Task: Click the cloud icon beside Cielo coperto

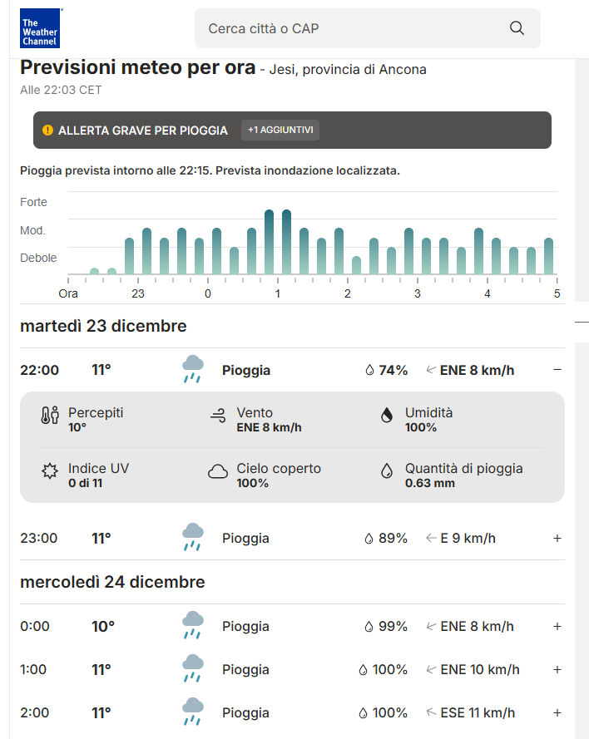Action: [218, 472]
